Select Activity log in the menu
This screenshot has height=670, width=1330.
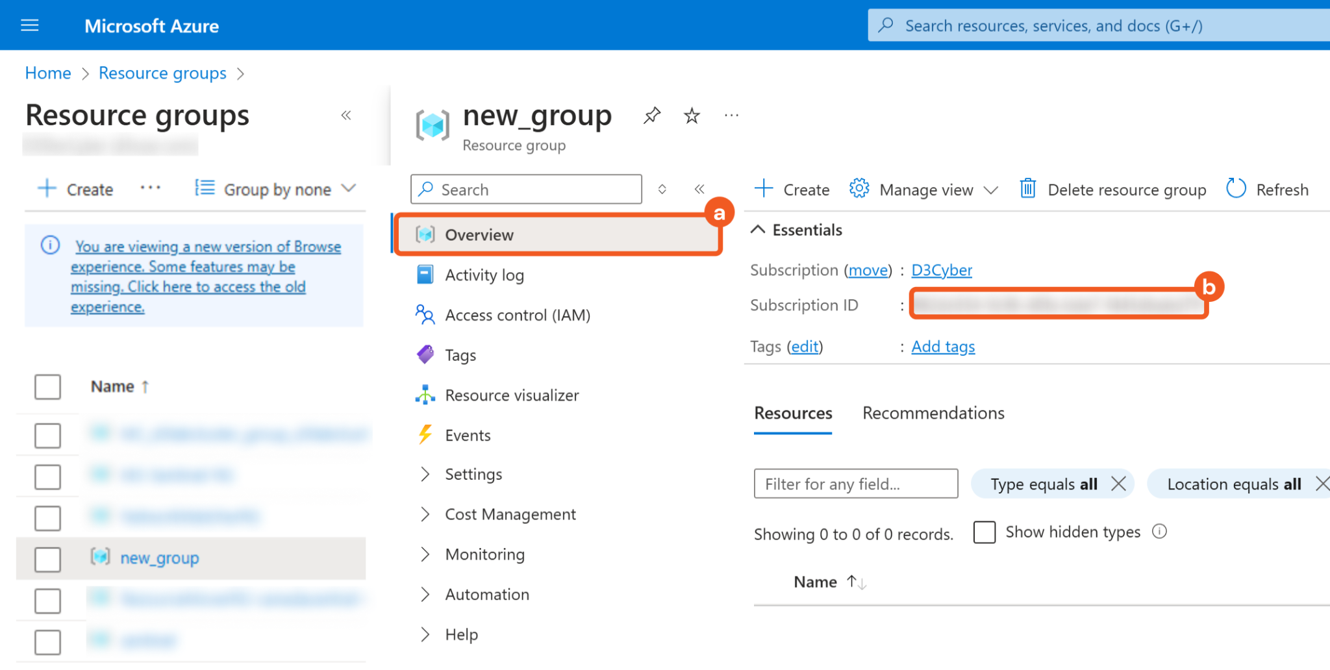coord(484,275)
